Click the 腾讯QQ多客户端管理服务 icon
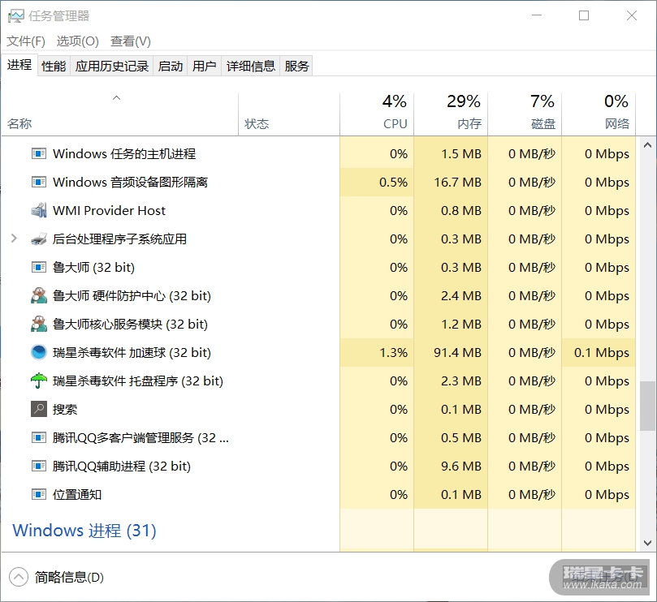 (38, 437)
